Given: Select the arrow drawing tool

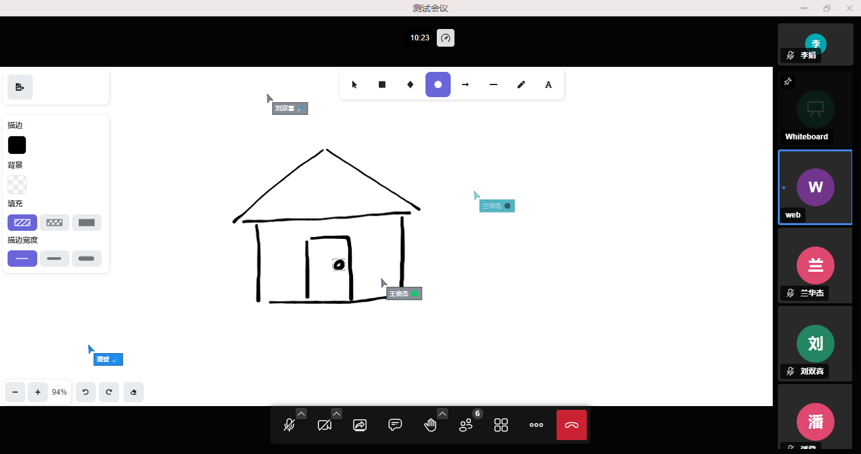Looking at the screenshot, I should pyautogui.click(x=466, y=84).
